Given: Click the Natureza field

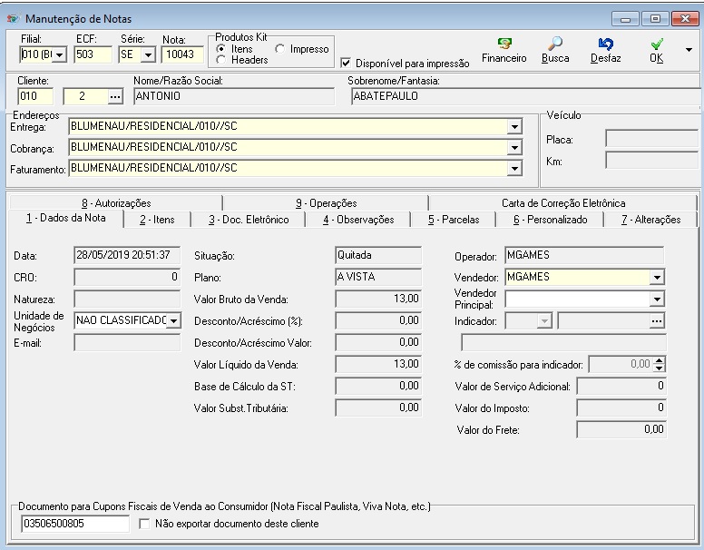Looking at the screenshot, I should [127, 300].
